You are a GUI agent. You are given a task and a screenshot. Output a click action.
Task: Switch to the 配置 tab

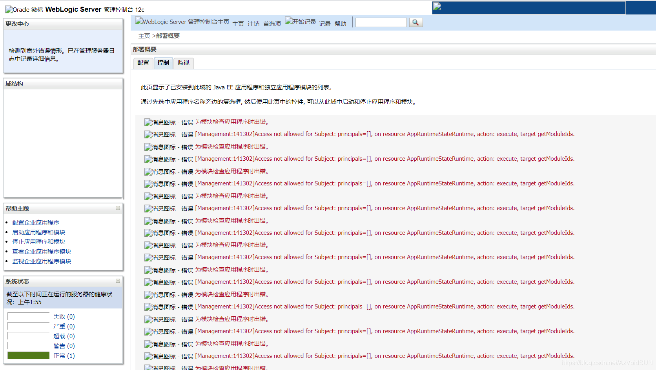pos(143,63)
